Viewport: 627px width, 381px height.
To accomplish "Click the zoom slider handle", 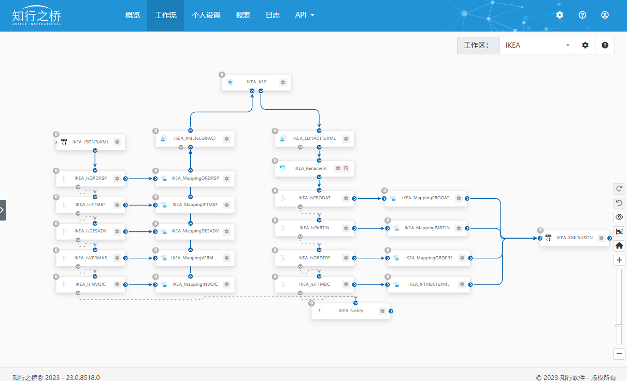I will pos(619,326).
